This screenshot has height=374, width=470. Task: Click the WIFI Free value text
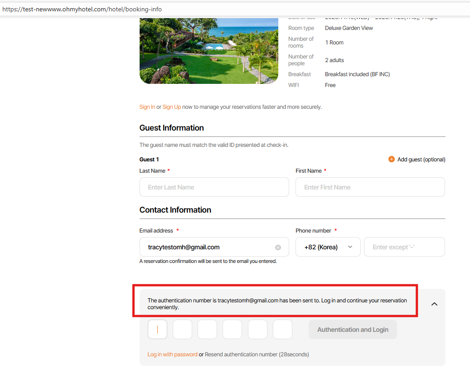coord(330,85)
